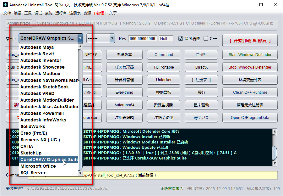Choose CorelDRAW Graphics Suite highlighted item
Viewport: 283px width, 196px height.
[49, 160]
